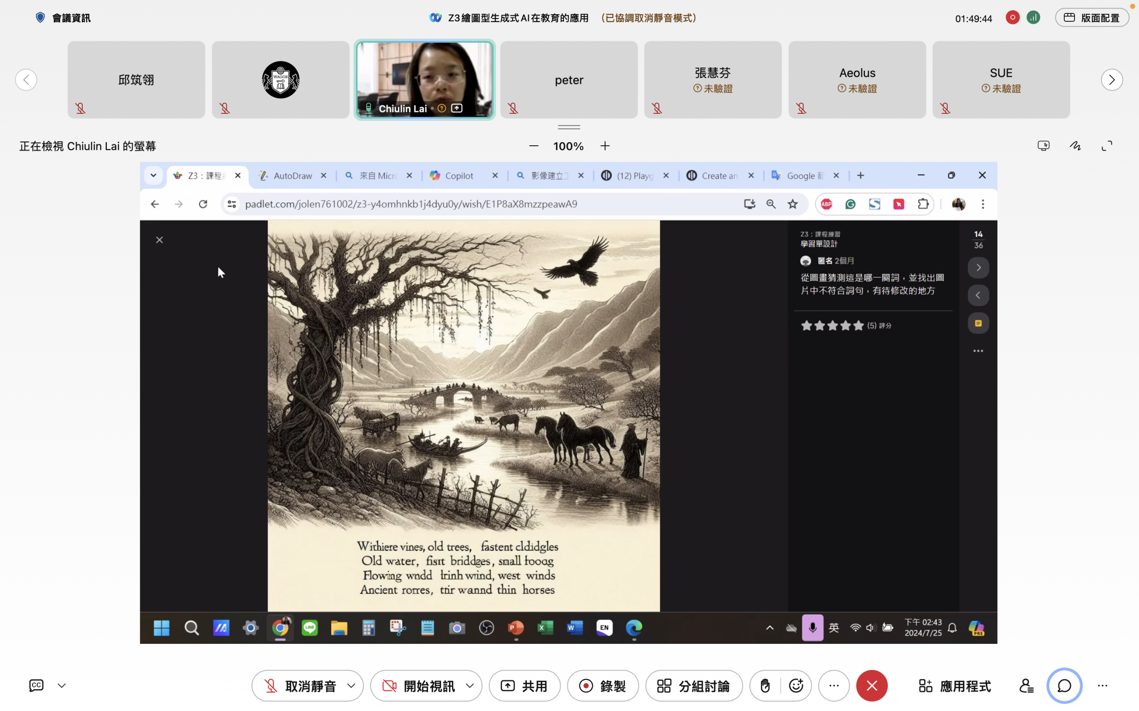Open 會議資訊 meeting info
Viewport: 1139px width, 711px height.
tap(63, 18)
